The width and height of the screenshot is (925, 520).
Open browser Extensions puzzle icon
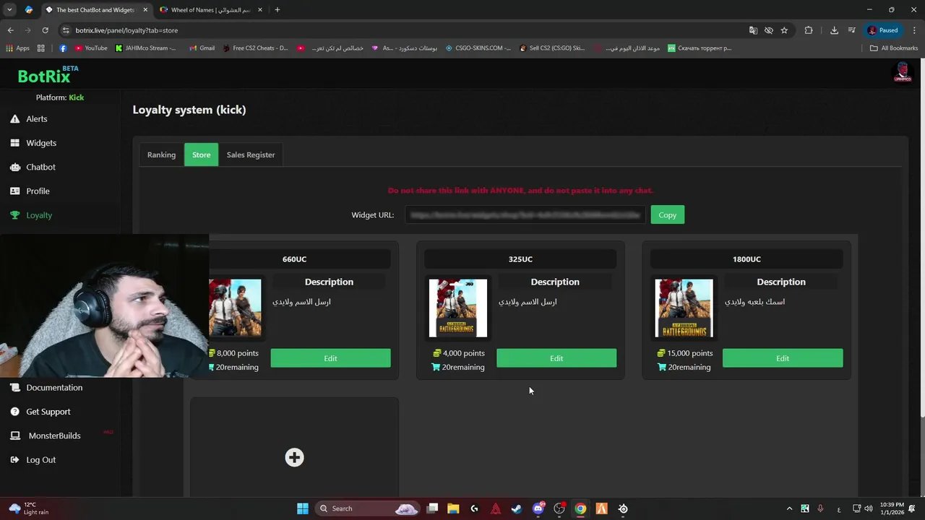809,30
